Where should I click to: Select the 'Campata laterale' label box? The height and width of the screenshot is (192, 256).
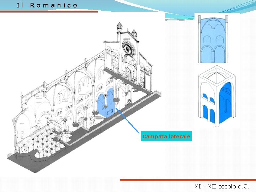166,136
